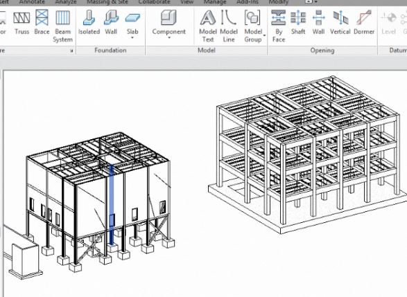Image resolution: width=407 pixels, height=297 pixels.
Task: Select the Model Text tool
Action: [x=208, y=26]
